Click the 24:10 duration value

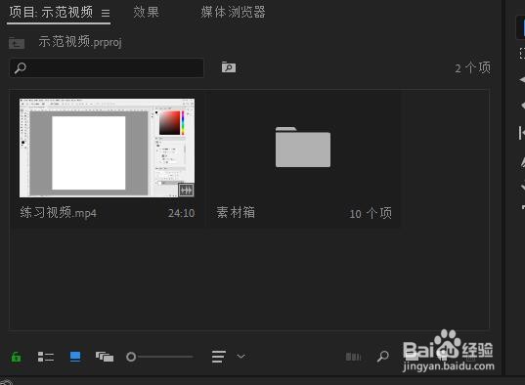[x=181, y=213]
